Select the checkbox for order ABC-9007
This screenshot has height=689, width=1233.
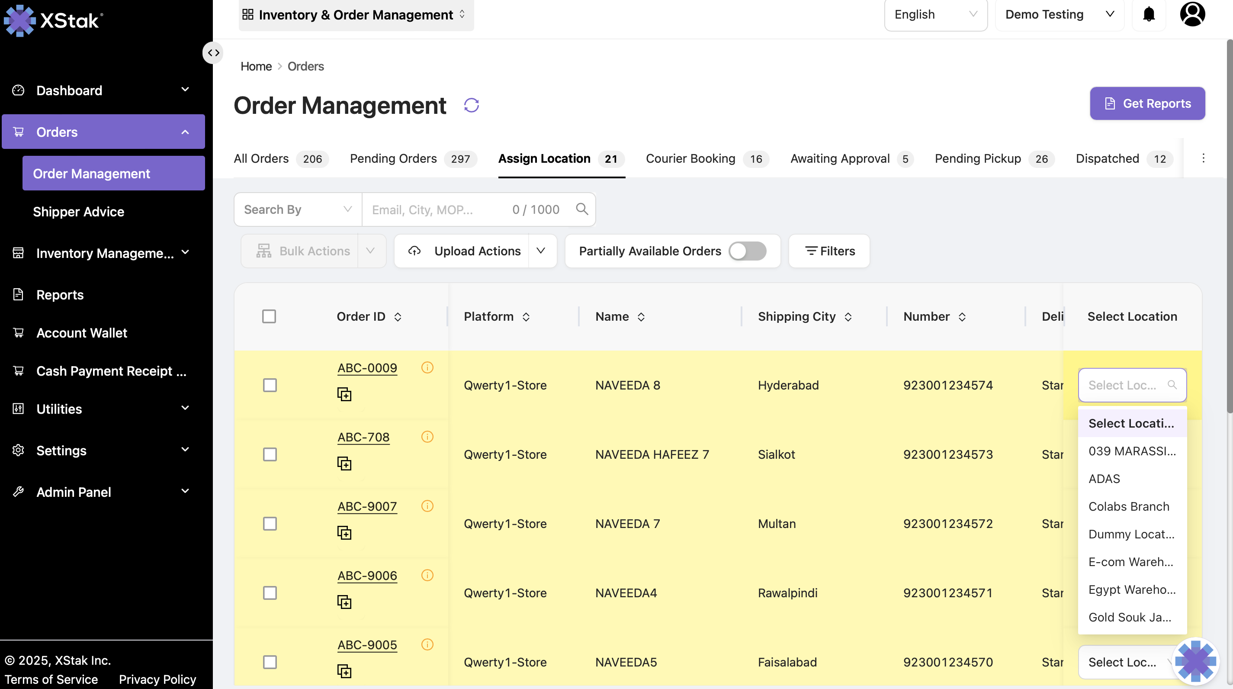click(x=270, y=524)
